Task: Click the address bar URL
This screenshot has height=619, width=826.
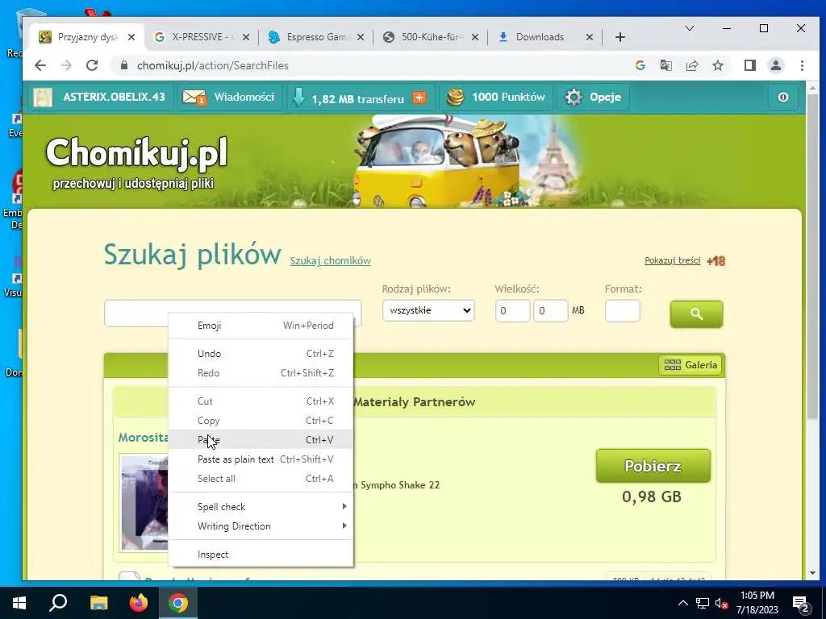Action: coord(213,65)
